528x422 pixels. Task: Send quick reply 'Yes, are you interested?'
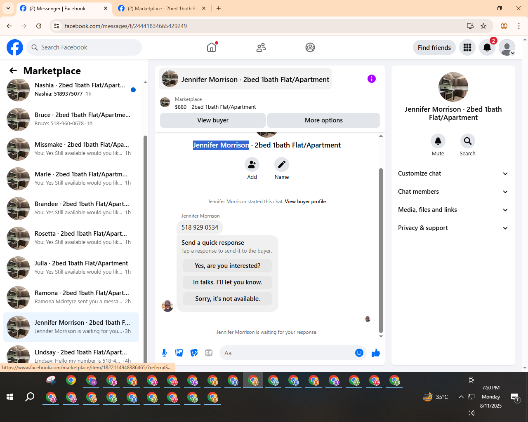pos(228,266)
